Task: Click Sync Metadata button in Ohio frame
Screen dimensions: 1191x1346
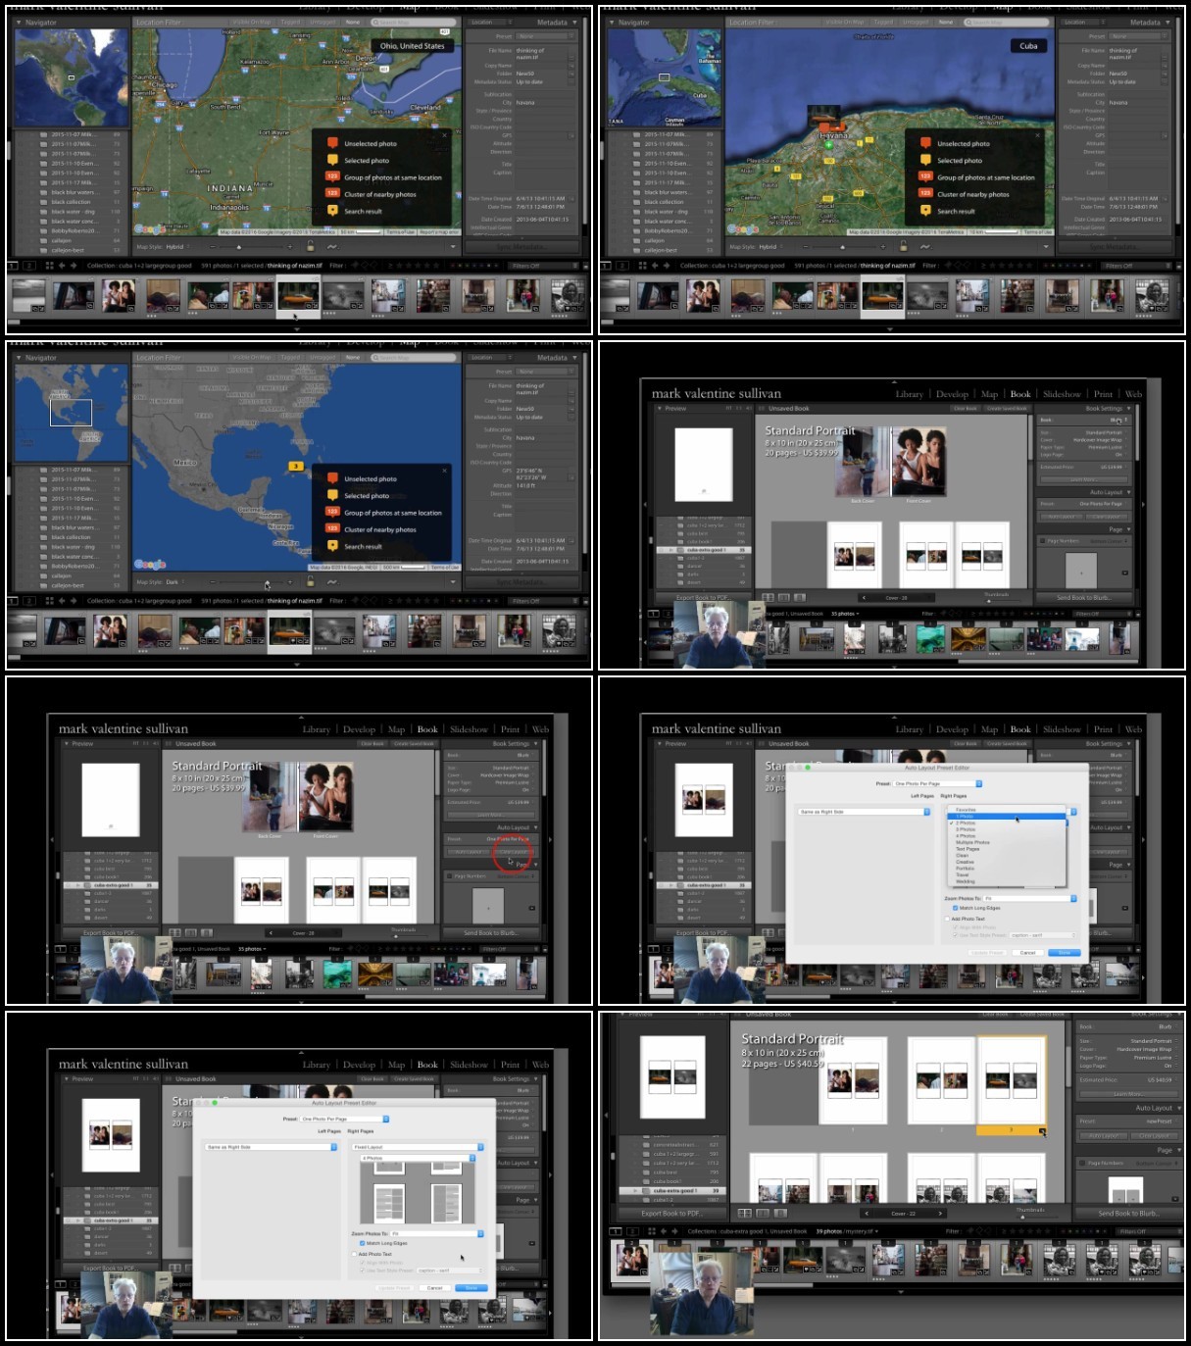Action: coord(520,247)
